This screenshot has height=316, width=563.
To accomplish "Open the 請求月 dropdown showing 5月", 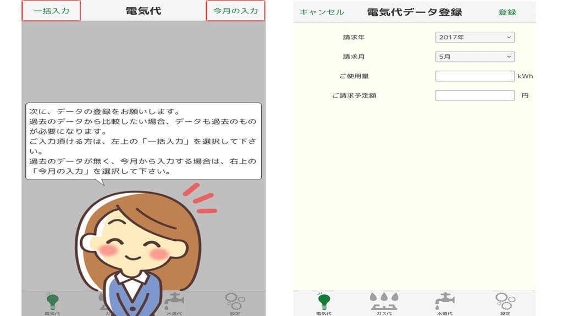I will pos(475,57).
